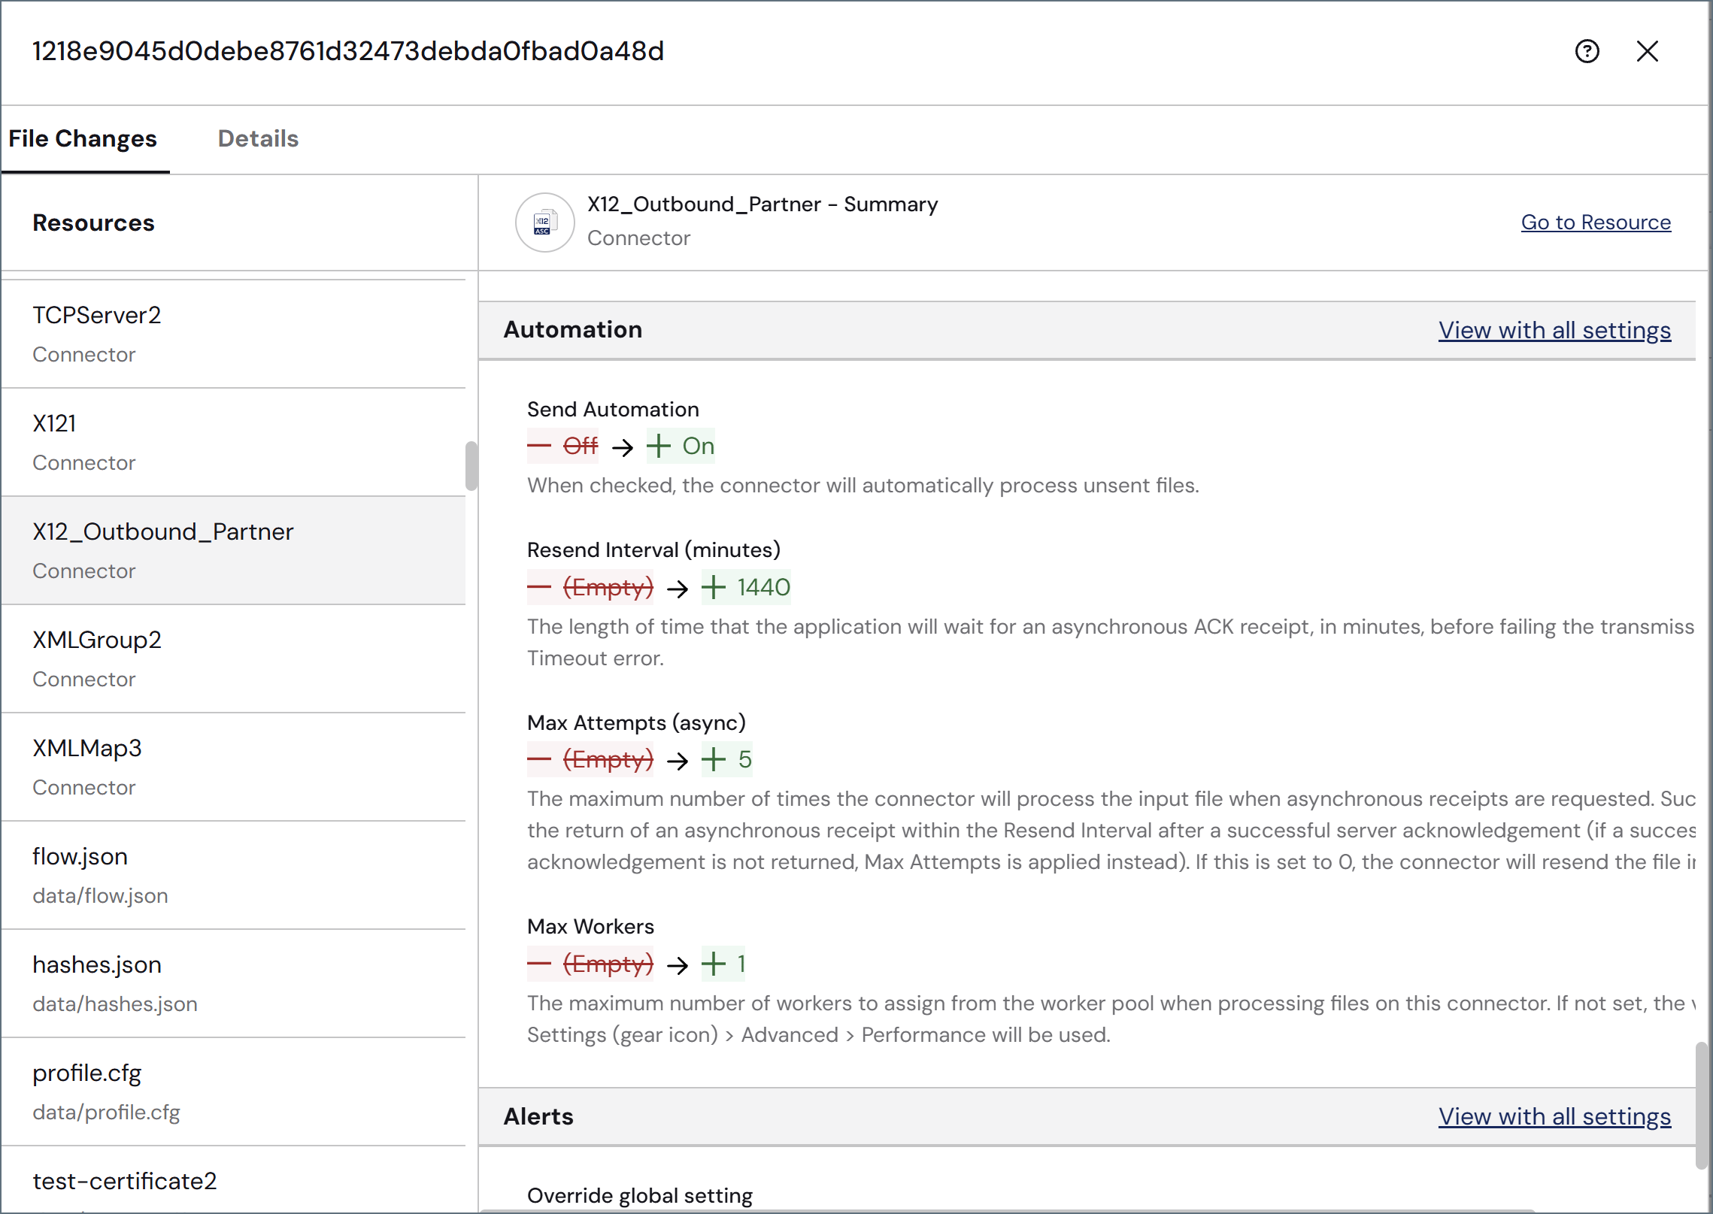Open Automation's View with all settings link
This screenshot has height=1214, width=1713.
pyautogui.click(x=1554, y=330)
